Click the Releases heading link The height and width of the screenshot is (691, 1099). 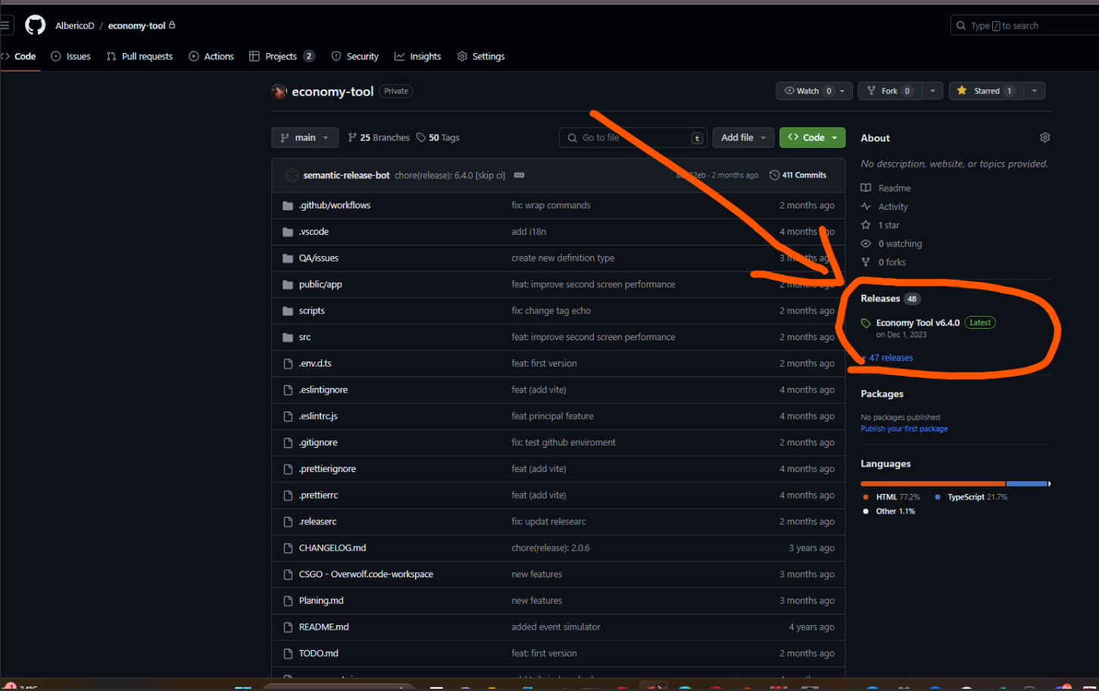click(880, 299)
